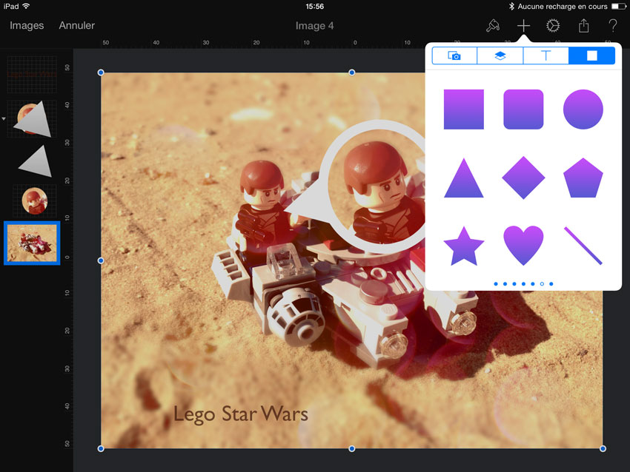Tap the Bluetooth icon in status bar
Viewport: 630px width, 472px height.
[511, 7]
